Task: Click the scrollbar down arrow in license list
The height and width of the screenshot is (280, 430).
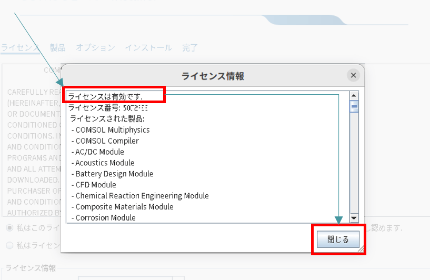Action: pos(354,218)
